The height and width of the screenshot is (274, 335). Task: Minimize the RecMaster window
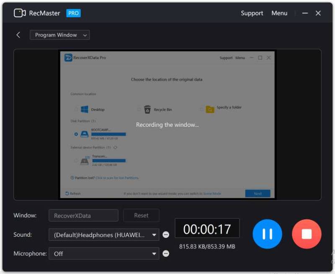[x=305, y=13]
